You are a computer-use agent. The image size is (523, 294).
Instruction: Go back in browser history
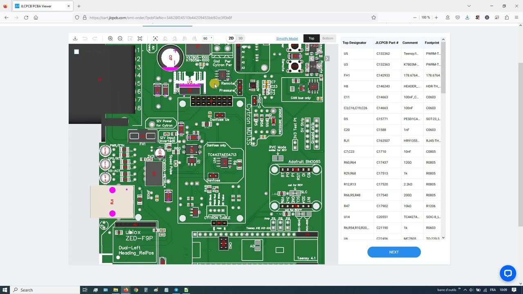pyautogui.click(x=7, y=18)
